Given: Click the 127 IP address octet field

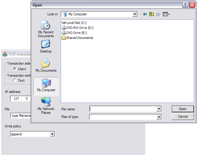Looking at the screenshot, I should point(16,98).
